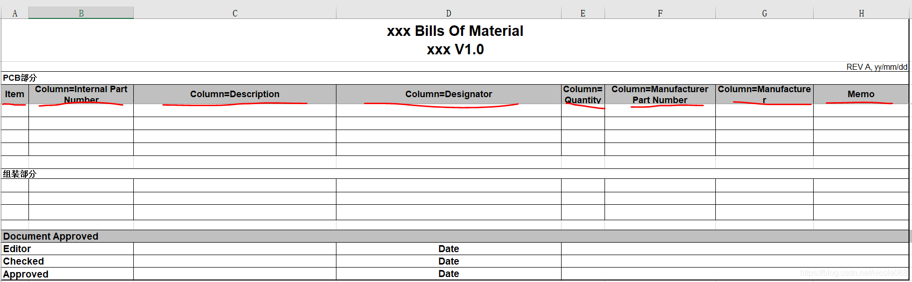The width and height of the screenshot is (912, 282).
Task: Select Column=Manufacturer Part Number cell
Action: [660, 94]
